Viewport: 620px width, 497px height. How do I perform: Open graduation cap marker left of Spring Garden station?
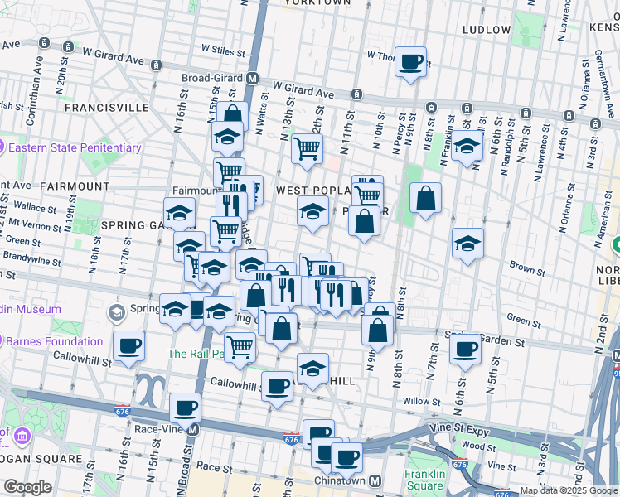coord(175,310)
